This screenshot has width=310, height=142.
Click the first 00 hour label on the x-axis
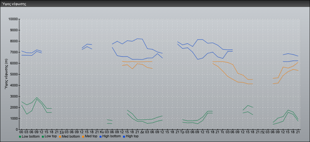(x=21, y=132)
